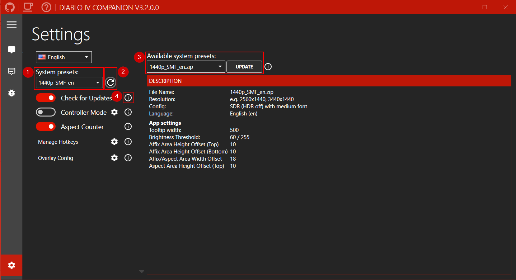Show info for Manage Hotkeys

coord(128,142)
